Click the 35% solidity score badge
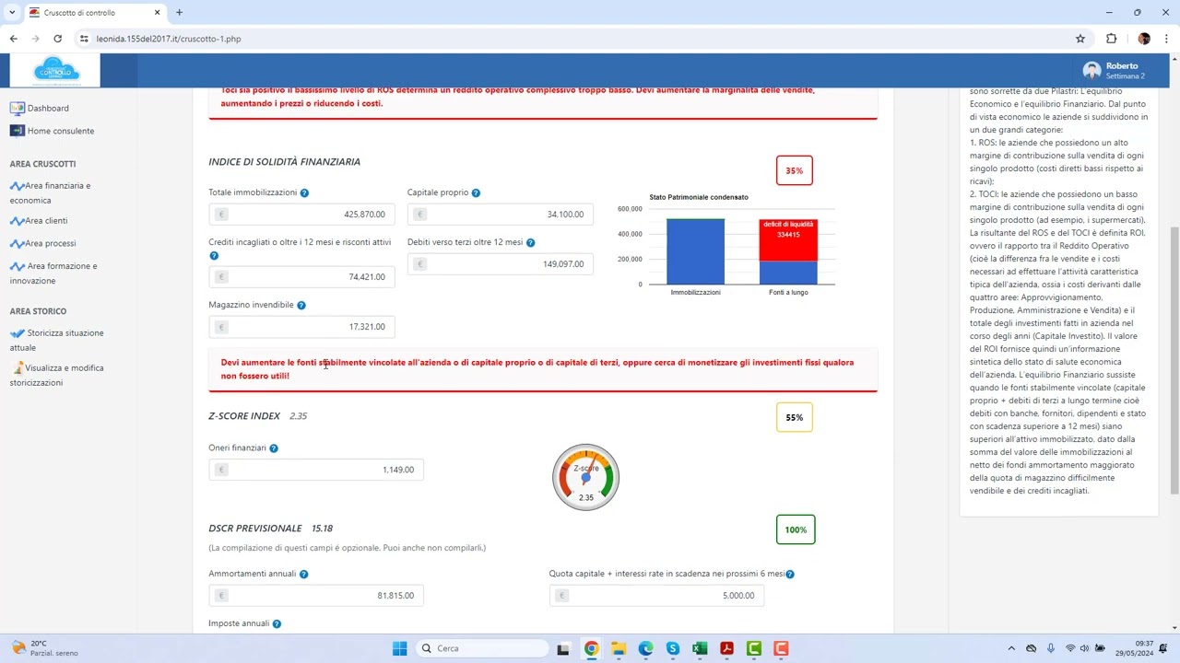This screenshot has height=663, width=1180. click(x=794, y=171)
